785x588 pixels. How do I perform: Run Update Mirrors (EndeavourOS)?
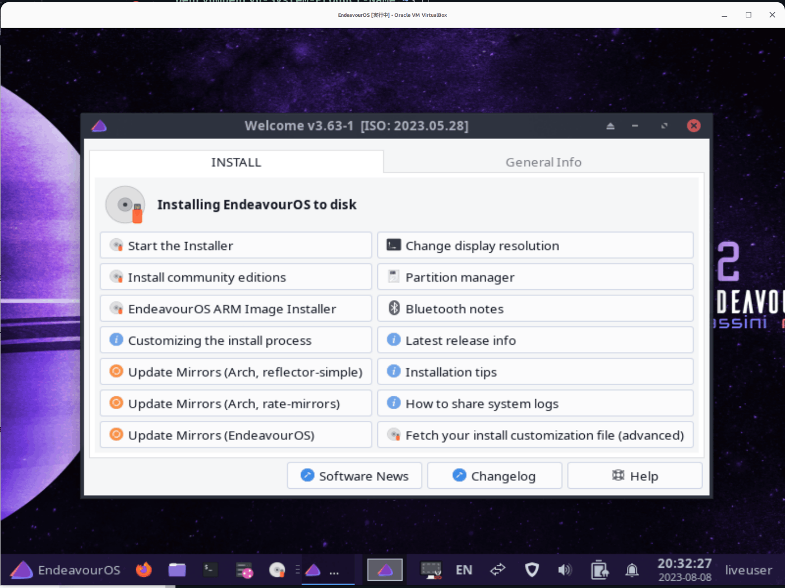coord(236,435)
